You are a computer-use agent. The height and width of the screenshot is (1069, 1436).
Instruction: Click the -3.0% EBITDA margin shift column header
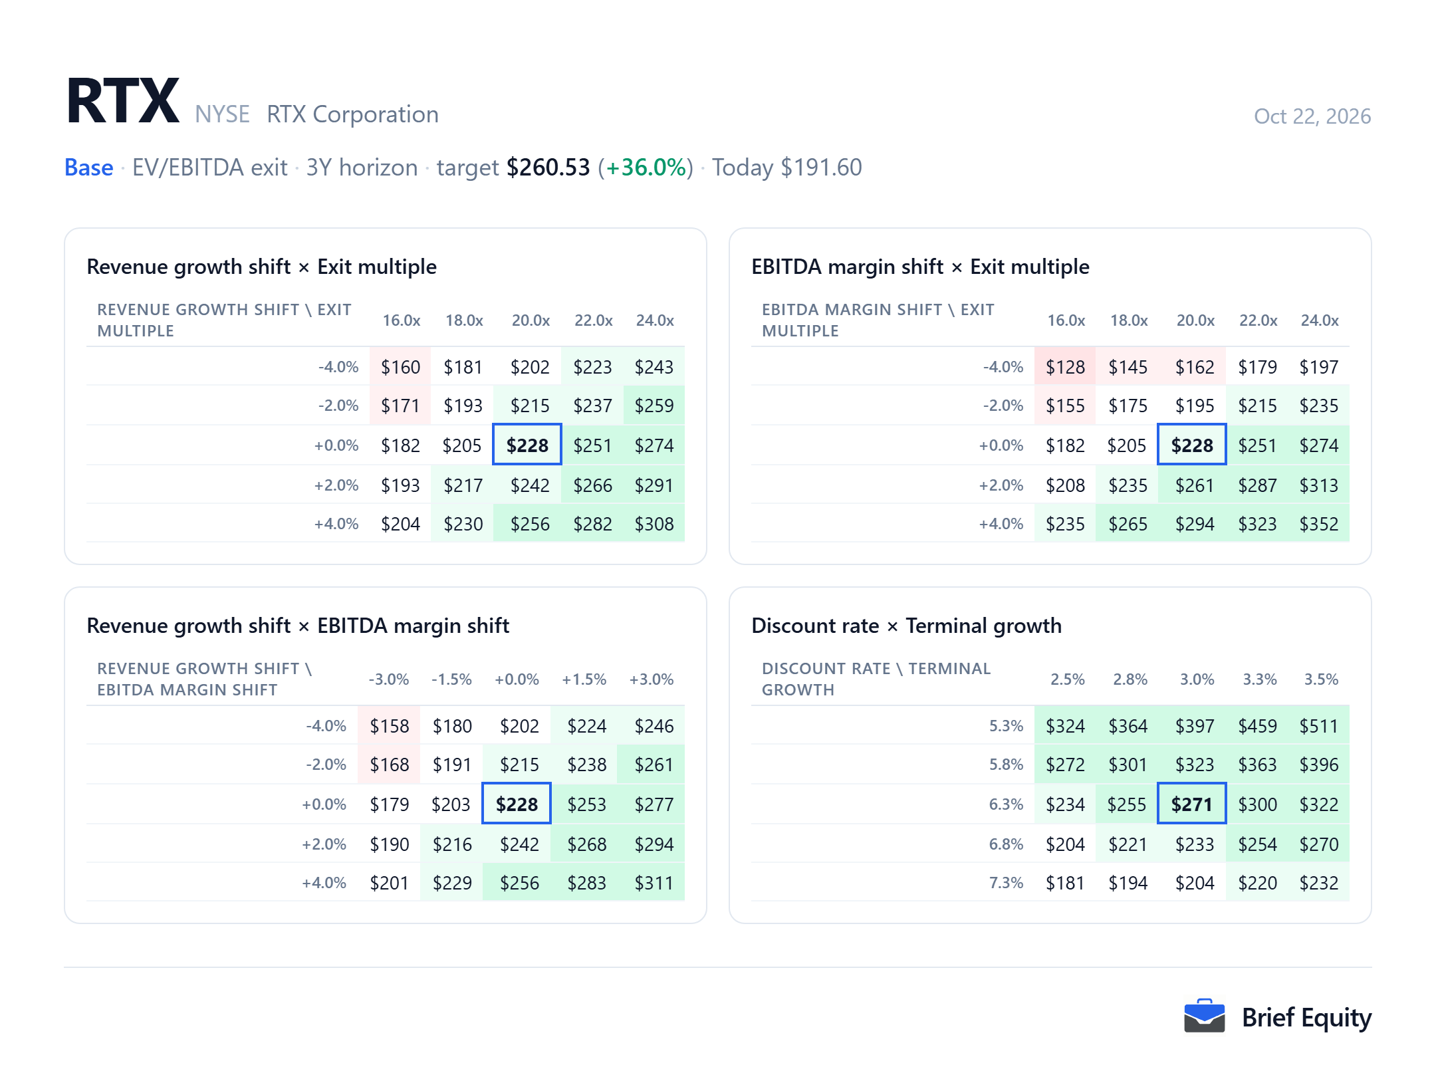tap(389, 679)
